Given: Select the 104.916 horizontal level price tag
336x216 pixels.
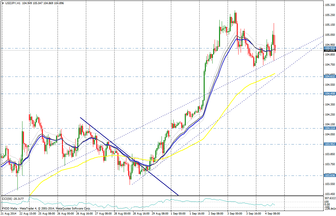Looking at the screenshot, I should (330, 48).
